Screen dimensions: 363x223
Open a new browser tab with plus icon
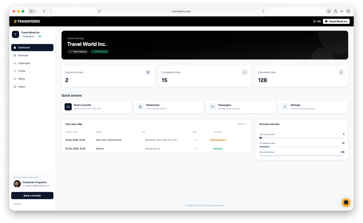point(342,11)
